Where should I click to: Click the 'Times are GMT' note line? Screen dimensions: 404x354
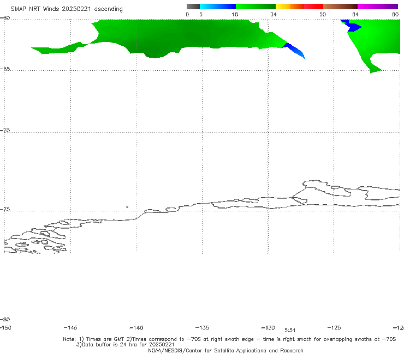(229, 339)
